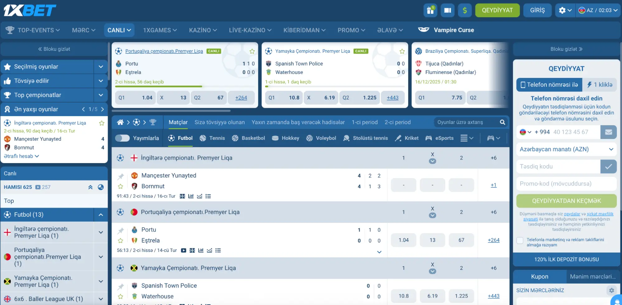
Task: Star the Portu vs Eştrela match row
Action: pyautogui.click(x=120, y=240)
